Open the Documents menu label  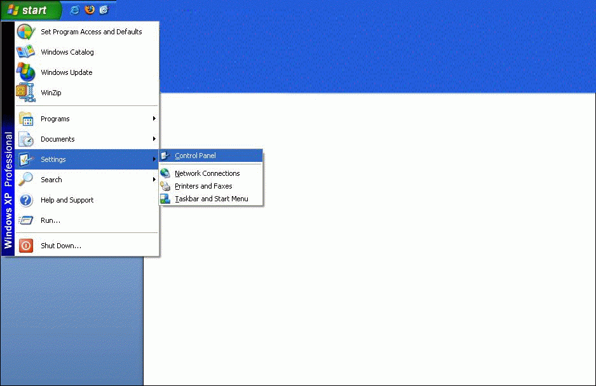click(x=58, y=139)
